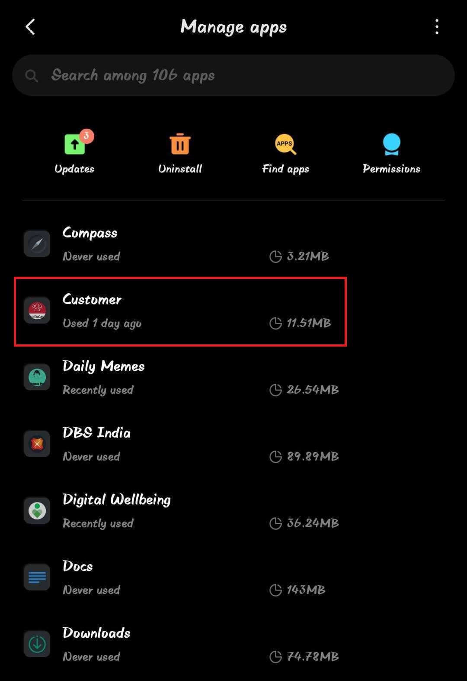Tap the Uninstall trash icon
Image resolution: width=467 pixels, height=681 pixels.
[x=180, y=144]
